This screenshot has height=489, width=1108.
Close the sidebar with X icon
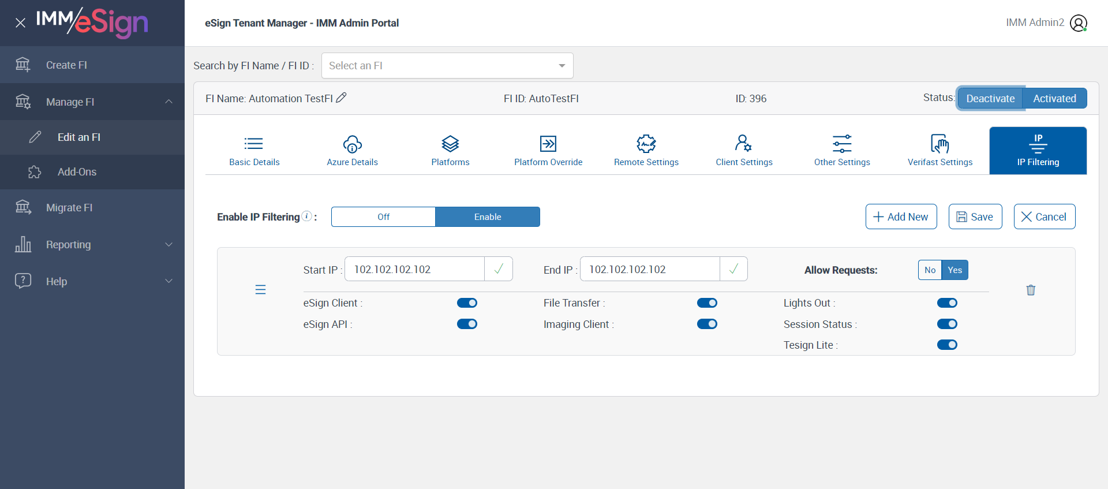tap(20, 23)
